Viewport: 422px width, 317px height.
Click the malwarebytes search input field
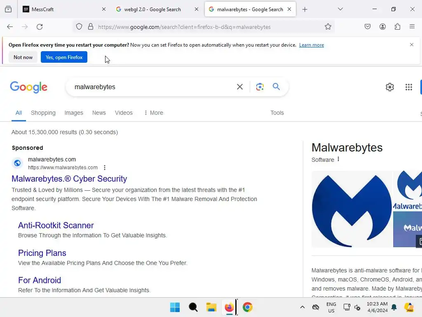153,87
